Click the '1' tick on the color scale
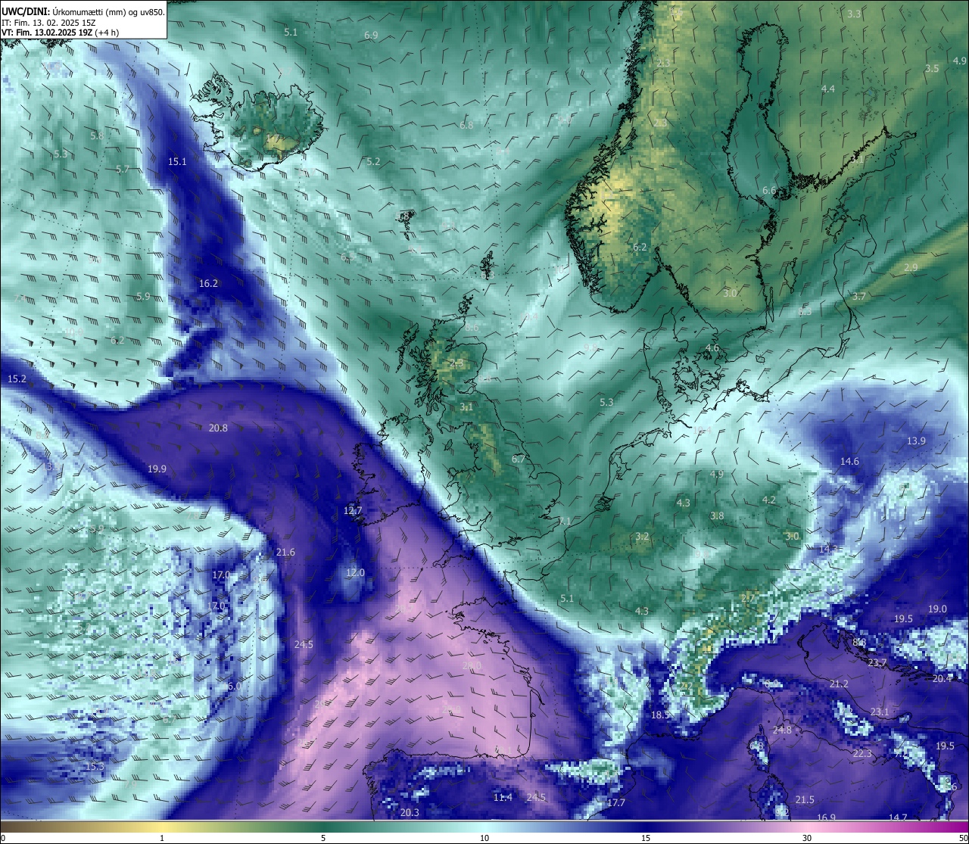The height and width of the screenshot is (844, 969). pyautogui.click(x=162, y=838)
